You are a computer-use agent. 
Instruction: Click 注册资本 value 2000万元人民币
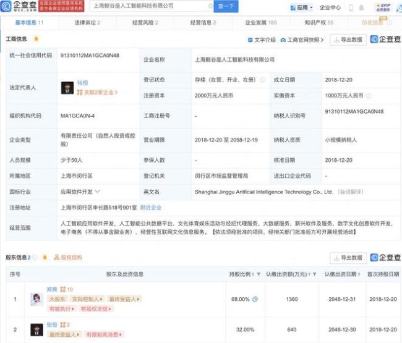pos(214,96)
